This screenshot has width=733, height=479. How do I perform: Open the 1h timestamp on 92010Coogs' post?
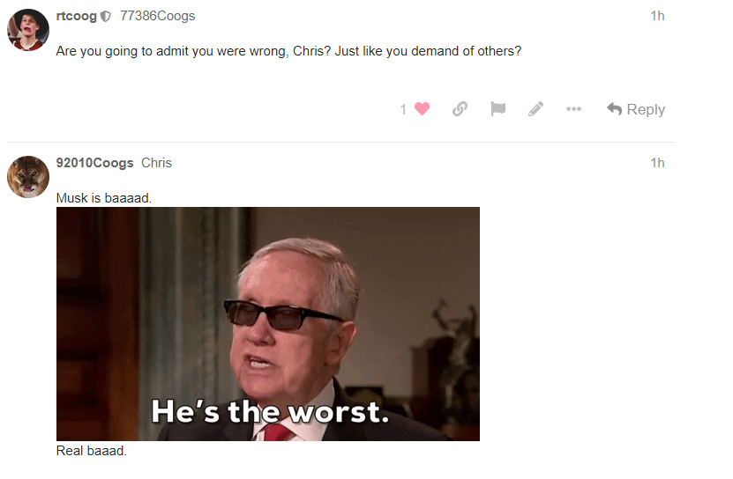pos(657,163)
